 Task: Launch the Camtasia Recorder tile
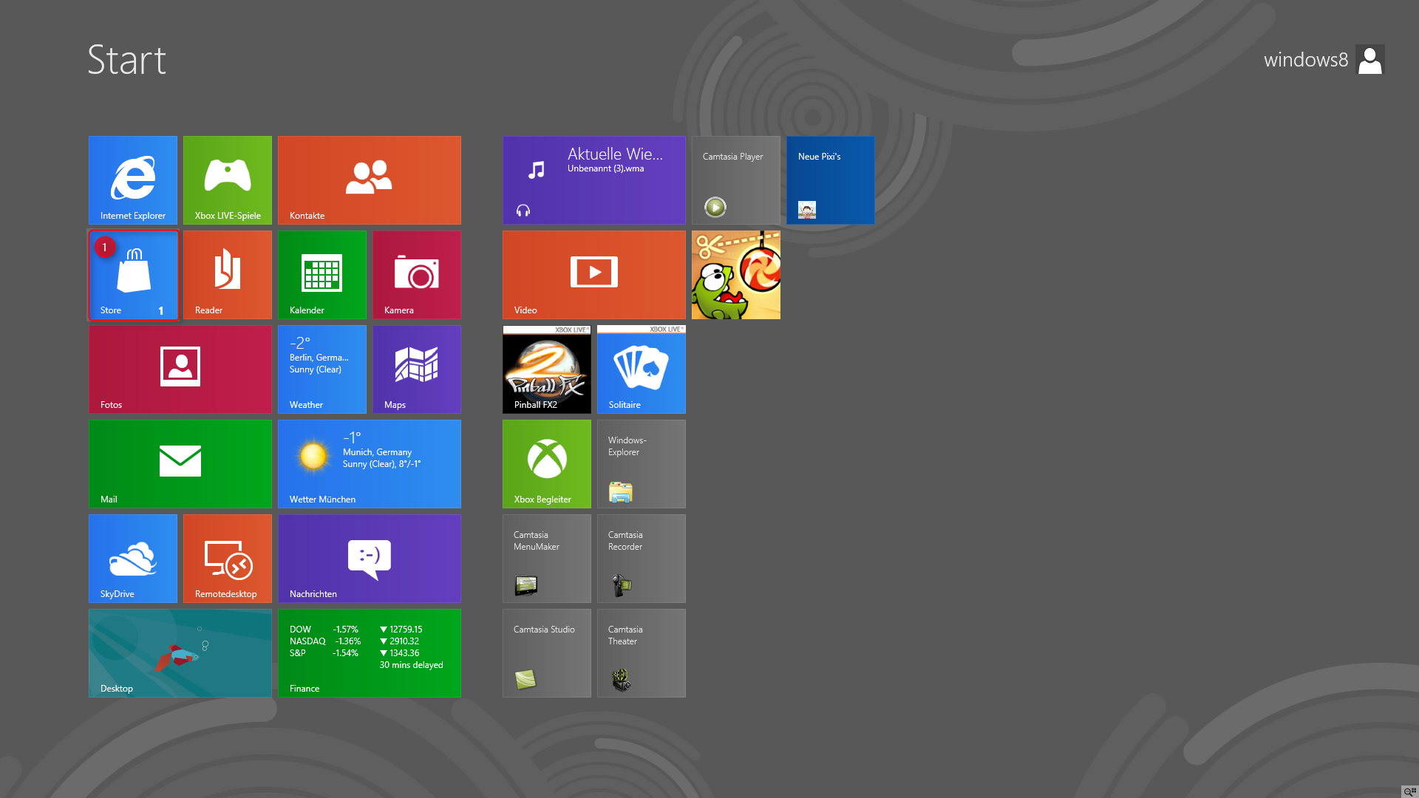point(642,559)
